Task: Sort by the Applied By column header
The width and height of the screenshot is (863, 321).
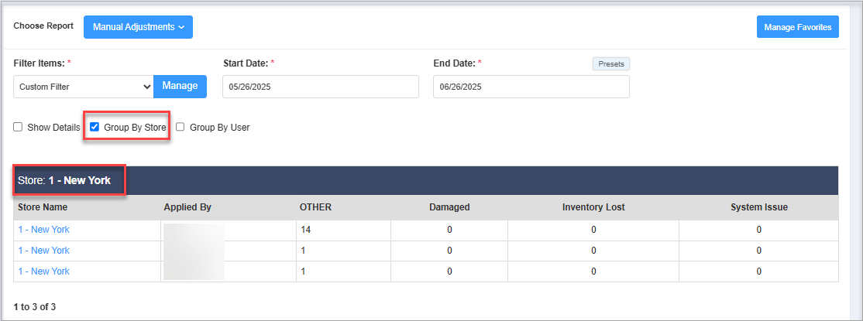Action: tap(187, 207)
